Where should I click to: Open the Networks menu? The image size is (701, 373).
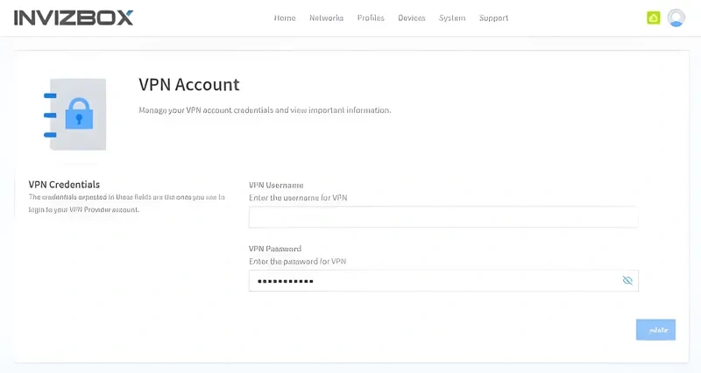click(x=326, y=18)
